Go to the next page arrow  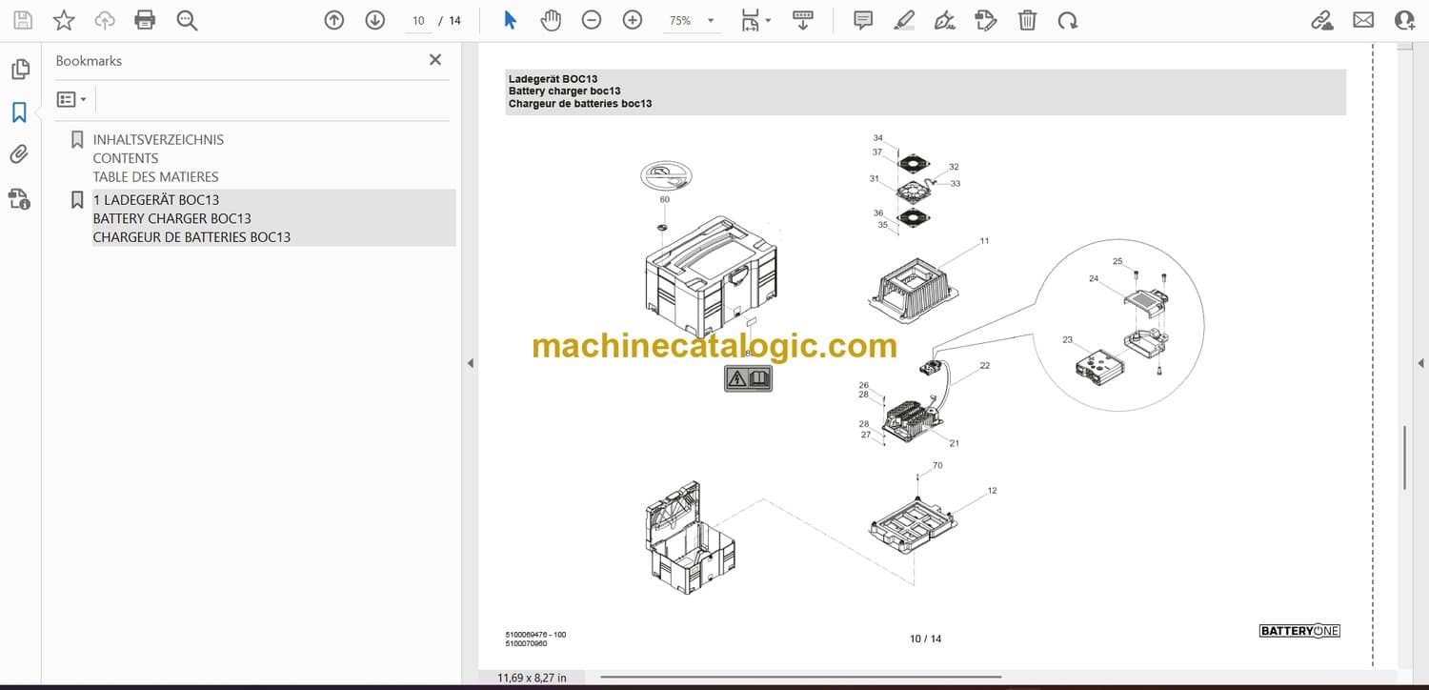(x=375, y=20)
